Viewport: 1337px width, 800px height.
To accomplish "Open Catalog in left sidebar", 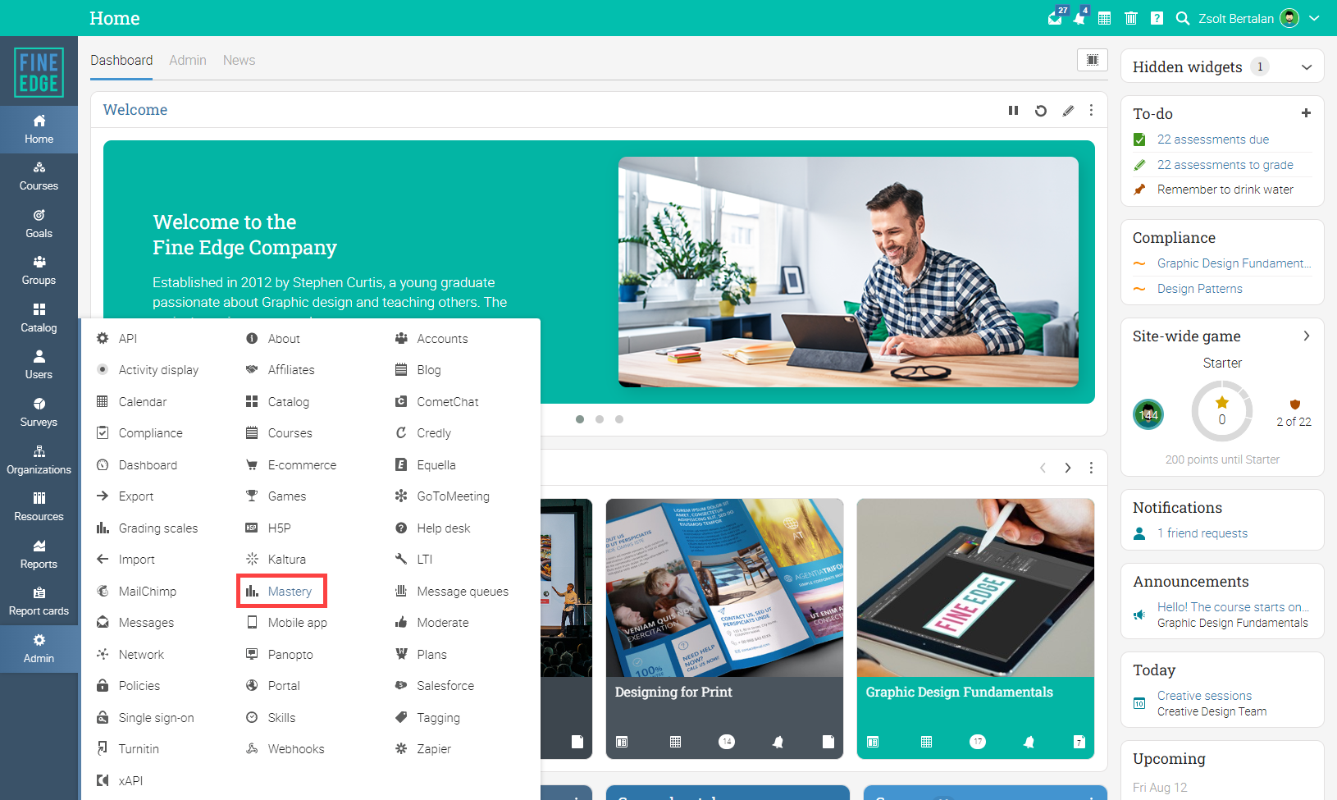I will [x=39, y=318].
